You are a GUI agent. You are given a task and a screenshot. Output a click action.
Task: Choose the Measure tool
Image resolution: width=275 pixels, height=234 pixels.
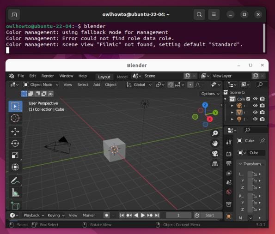[15, 192]
